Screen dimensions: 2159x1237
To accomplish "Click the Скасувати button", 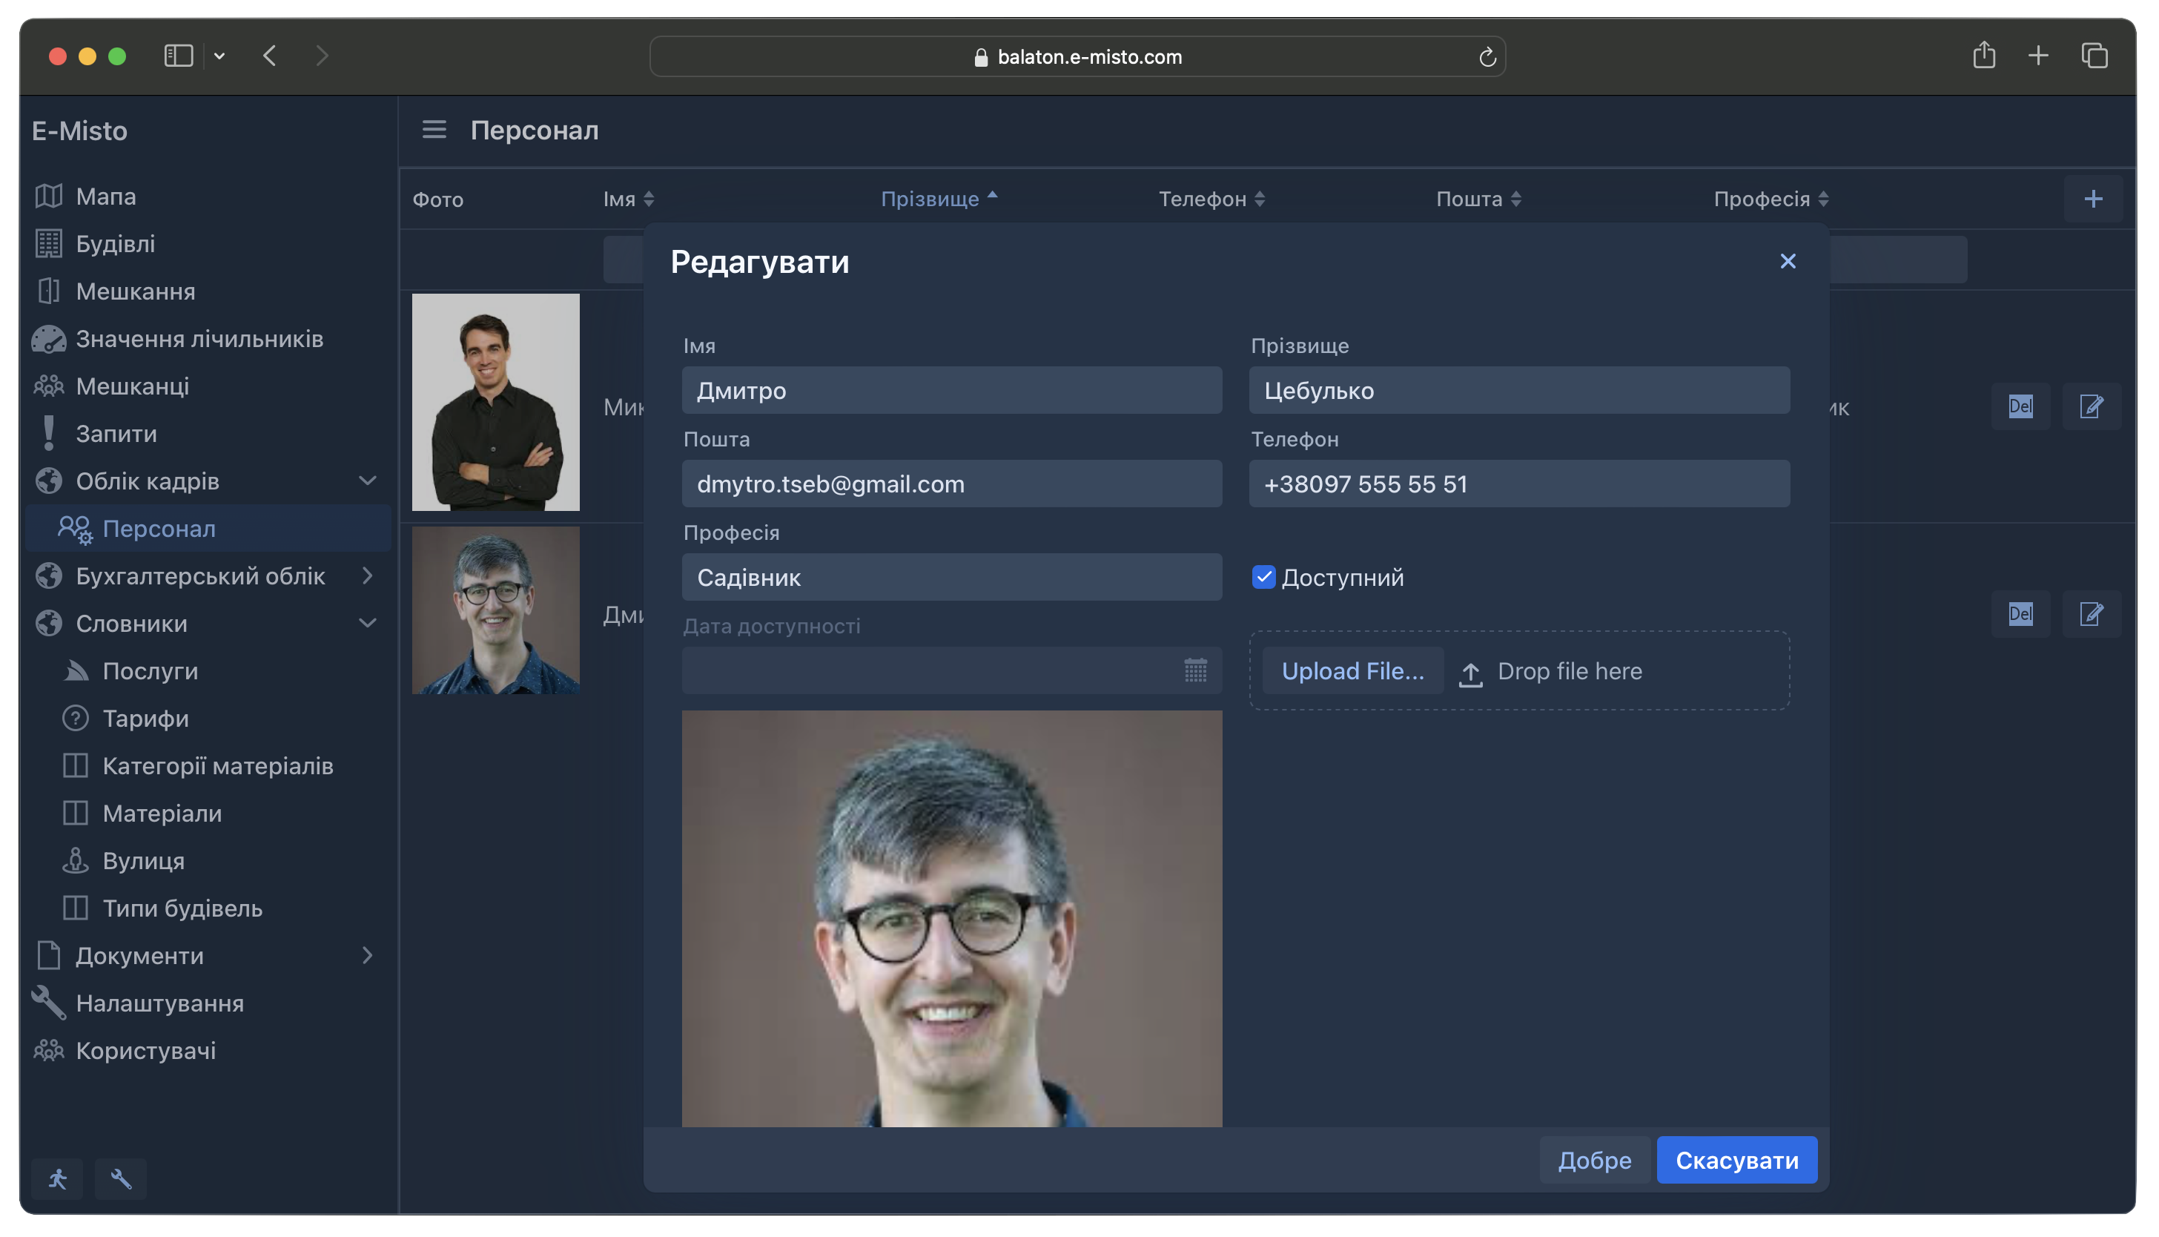I will pyautogui.click(x=1737, y=1161).
